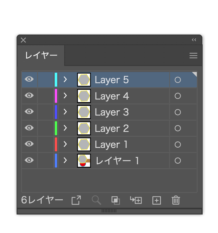
Task: Open the Layers panel hamburger menu
Action: (x=193, y=55)
